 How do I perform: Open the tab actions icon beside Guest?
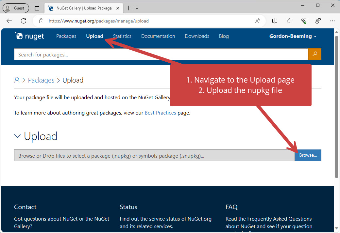(37, 8)
